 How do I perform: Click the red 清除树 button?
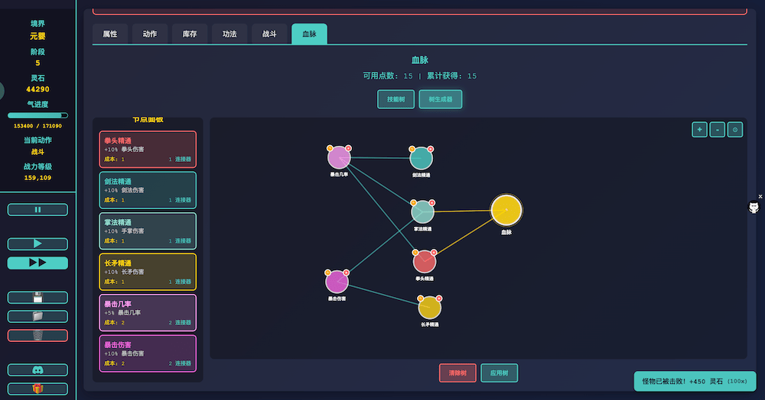pos(457,373)
